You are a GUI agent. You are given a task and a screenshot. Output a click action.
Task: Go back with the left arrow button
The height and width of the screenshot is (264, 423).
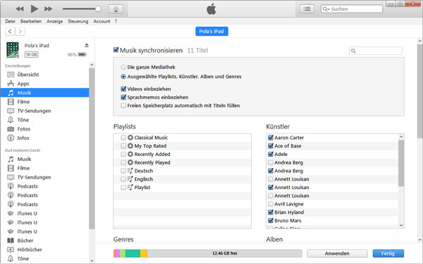(10, 31)
